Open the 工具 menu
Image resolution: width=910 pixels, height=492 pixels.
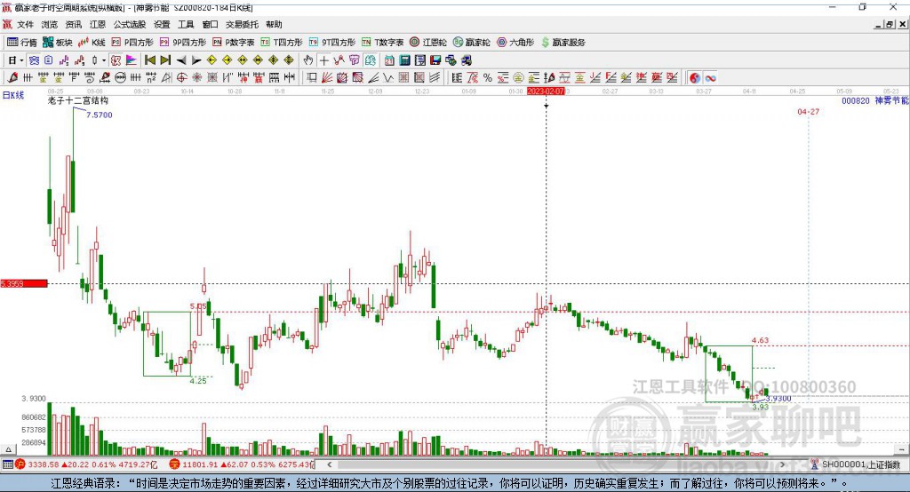186,24
